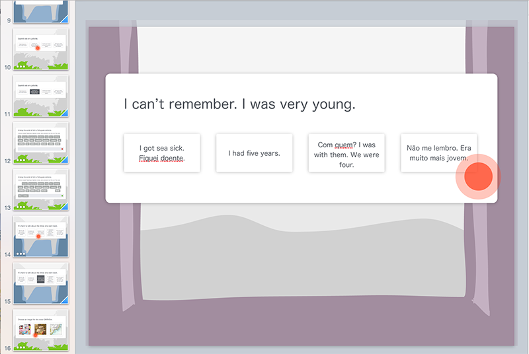Image resolution: width=529 pixels, height=354 pixels.
Task: Select slide 12 in the slide navigator
Action: [x=41, y=143]
